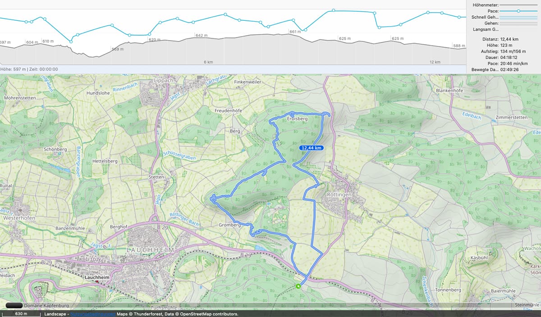Click the Höhe 597 m | Zeit status line
The height and width of the screenshot is (317, 541).
tap(29, 69)
